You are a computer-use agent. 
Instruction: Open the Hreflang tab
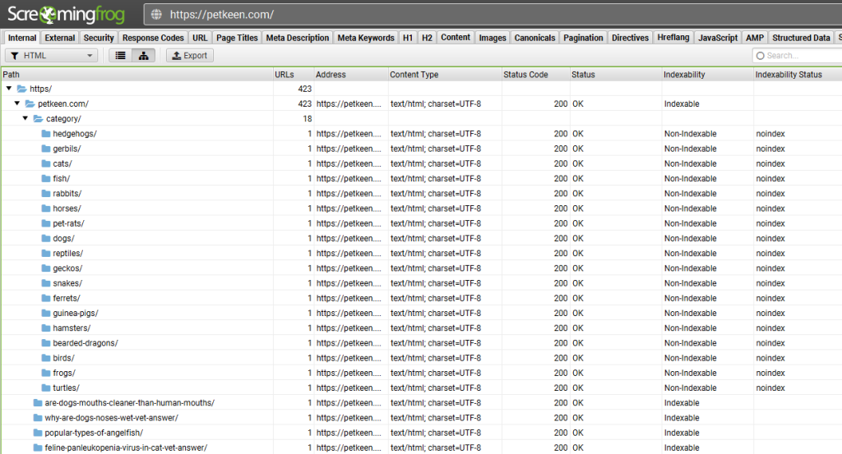pos(673,37)
